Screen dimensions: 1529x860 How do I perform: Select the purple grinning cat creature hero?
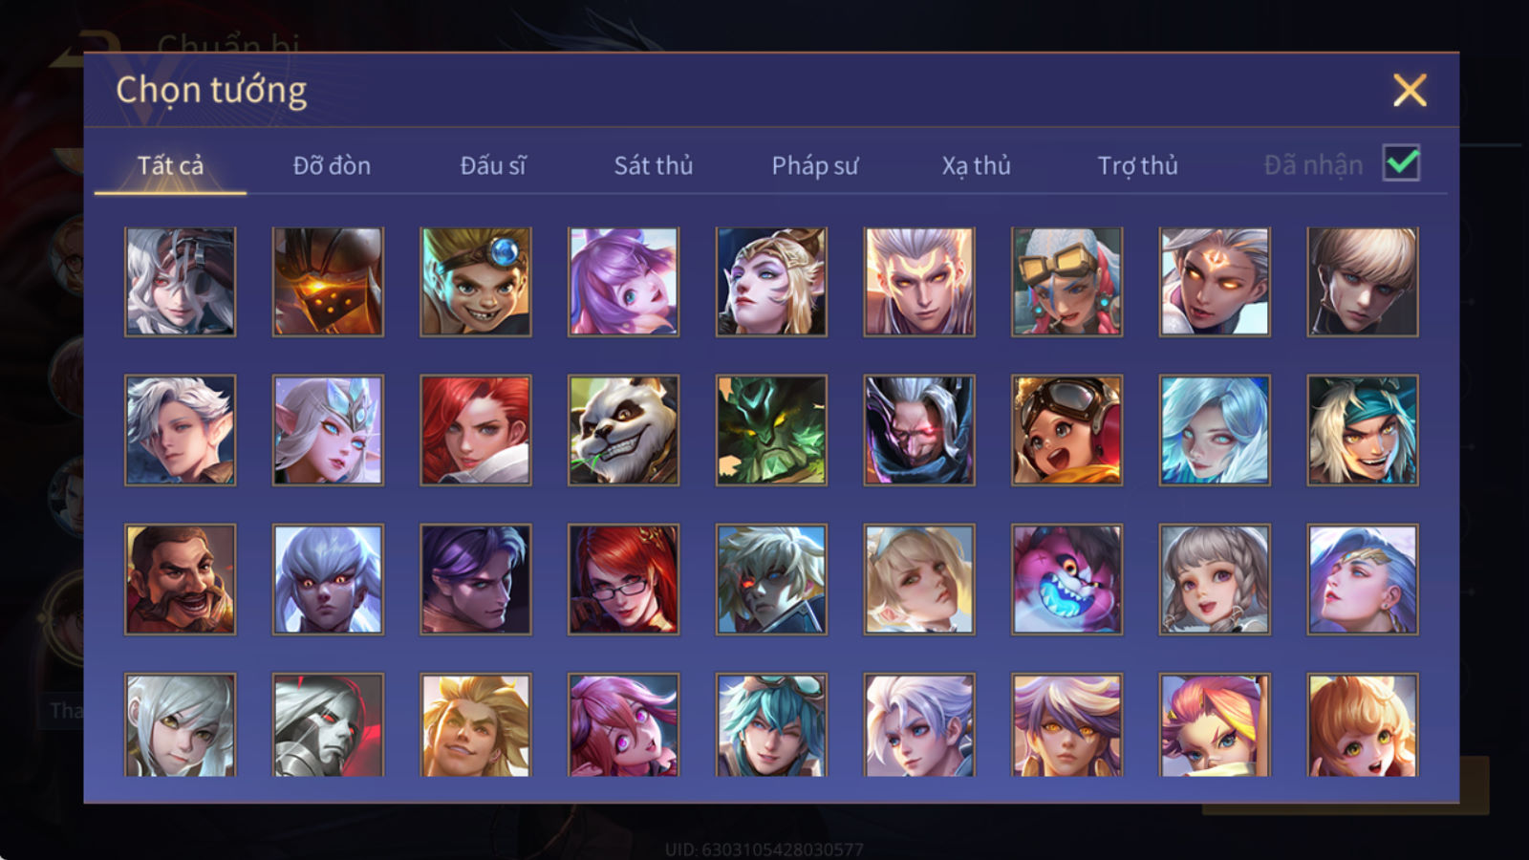click(1066, 579)
